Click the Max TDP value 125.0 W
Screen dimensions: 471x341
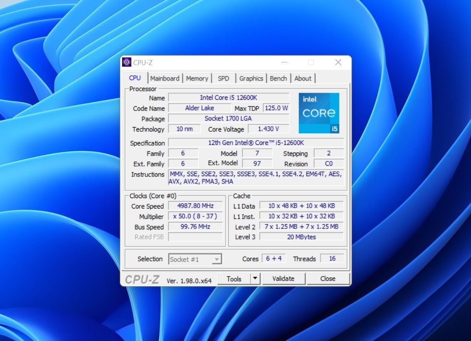point(276,108)
